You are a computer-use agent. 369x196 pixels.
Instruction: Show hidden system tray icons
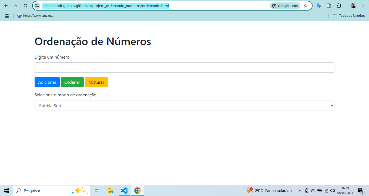pyautogui.click(x=300, y=191)
